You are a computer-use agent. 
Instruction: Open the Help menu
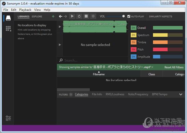pos(47,10)
